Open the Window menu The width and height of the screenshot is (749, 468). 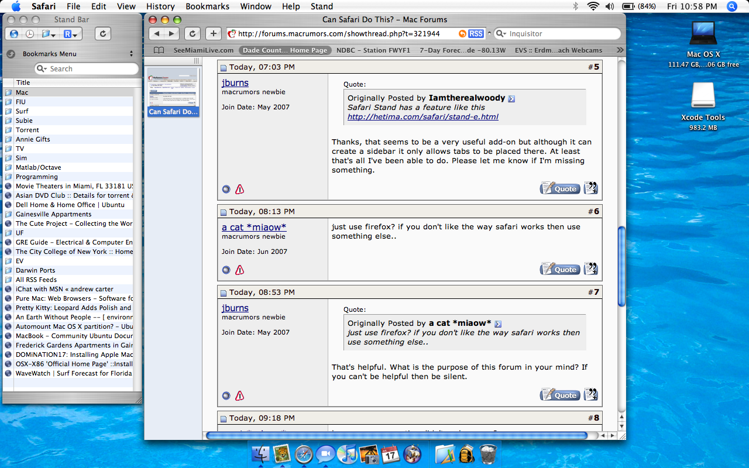click(x=256, y=6)
